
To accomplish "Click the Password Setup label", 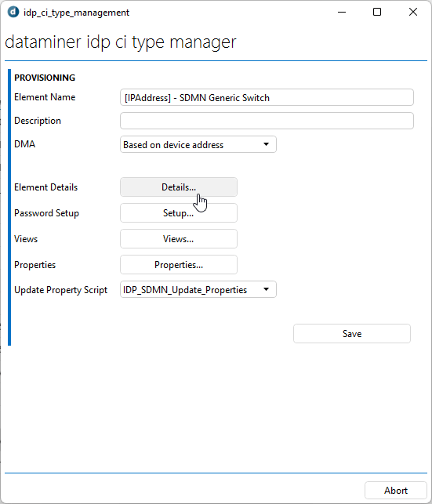I will (46, 213).
